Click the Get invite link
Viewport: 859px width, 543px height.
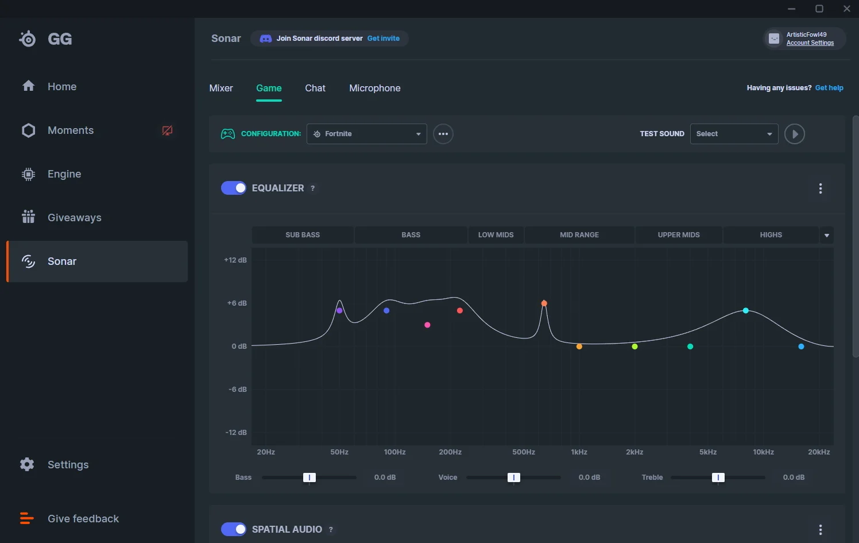384,38
